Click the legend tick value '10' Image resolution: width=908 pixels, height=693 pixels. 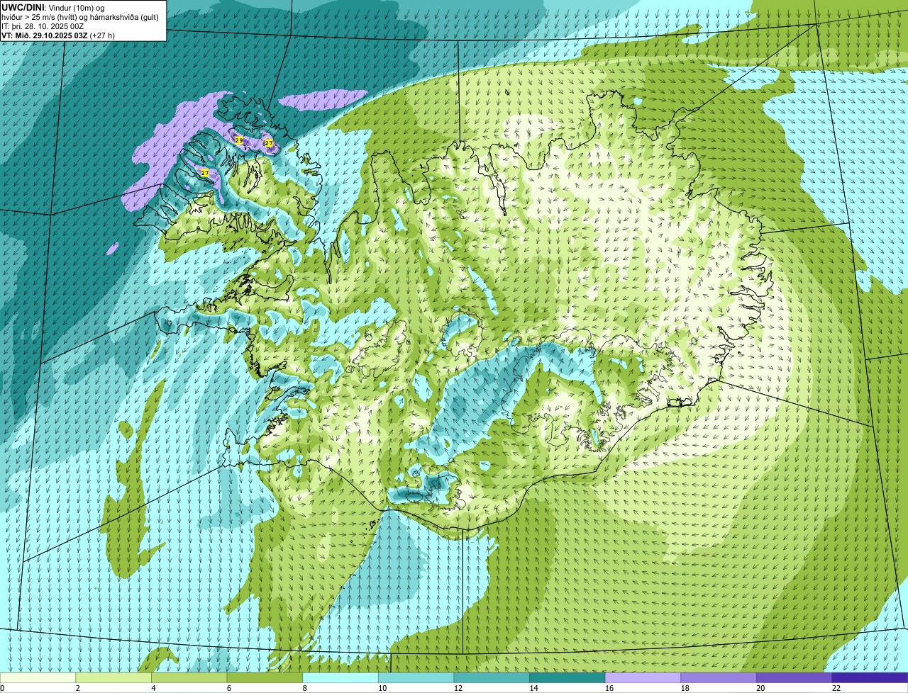[x=382, y=687]
